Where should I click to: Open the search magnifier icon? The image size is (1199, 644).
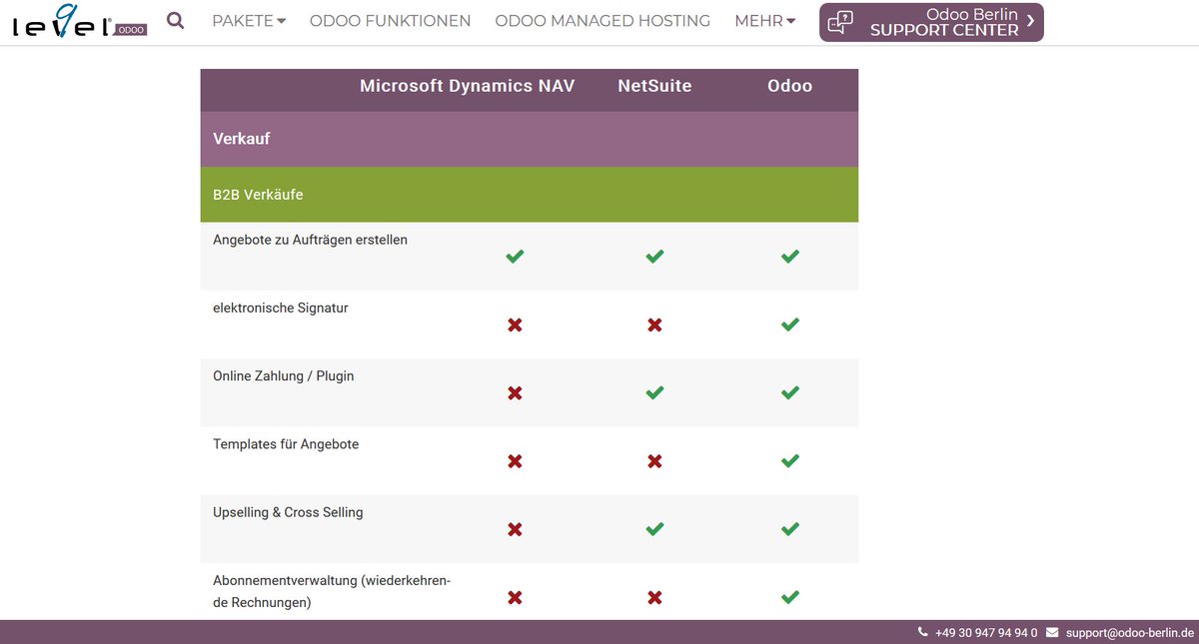pyautogui.click(x=175, y=20)
